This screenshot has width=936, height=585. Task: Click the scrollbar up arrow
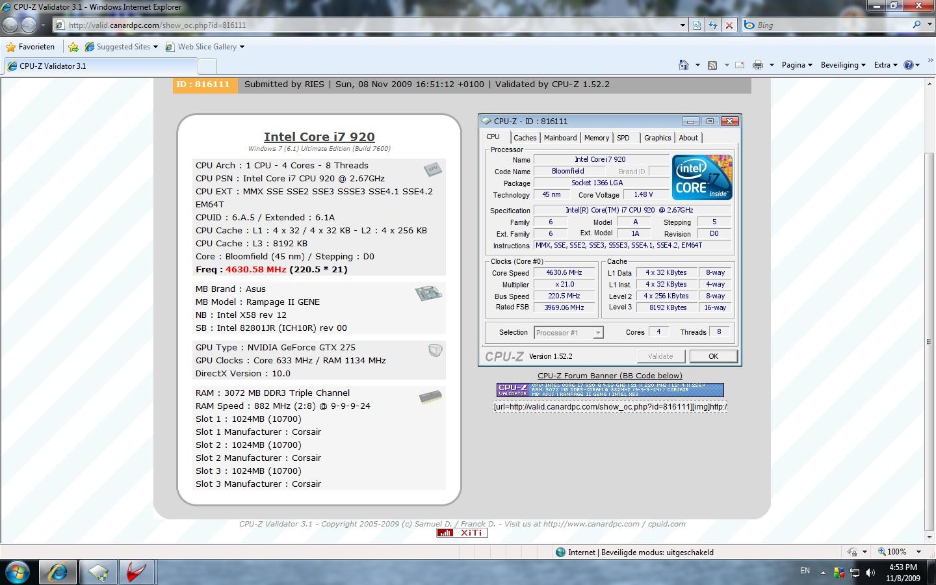click(x=929, y=83)
